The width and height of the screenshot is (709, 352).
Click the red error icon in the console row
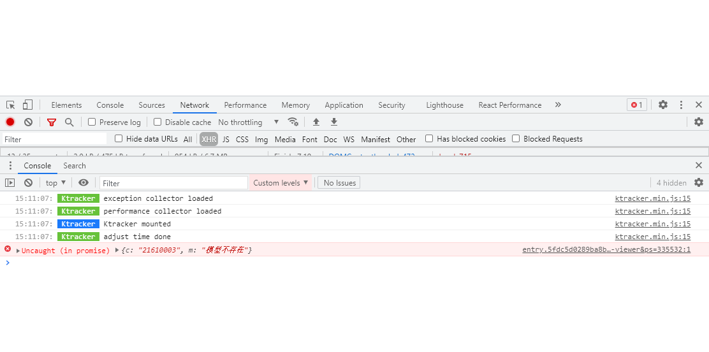click(x=8, y=249)
